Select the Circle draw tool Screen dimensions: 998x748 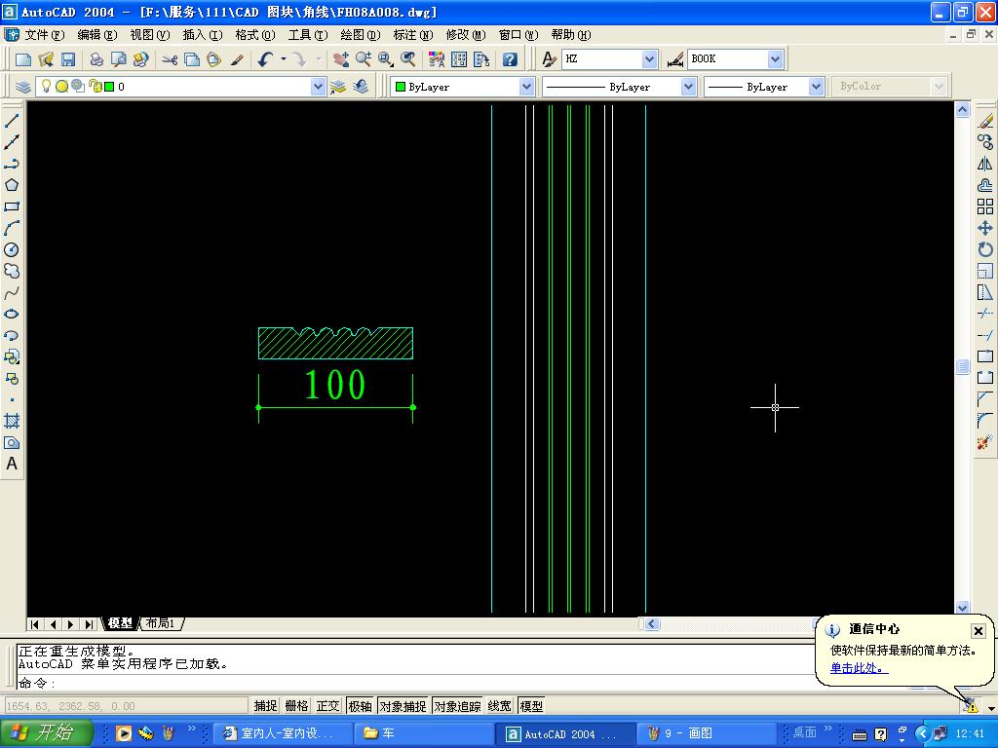click(12, 250)
